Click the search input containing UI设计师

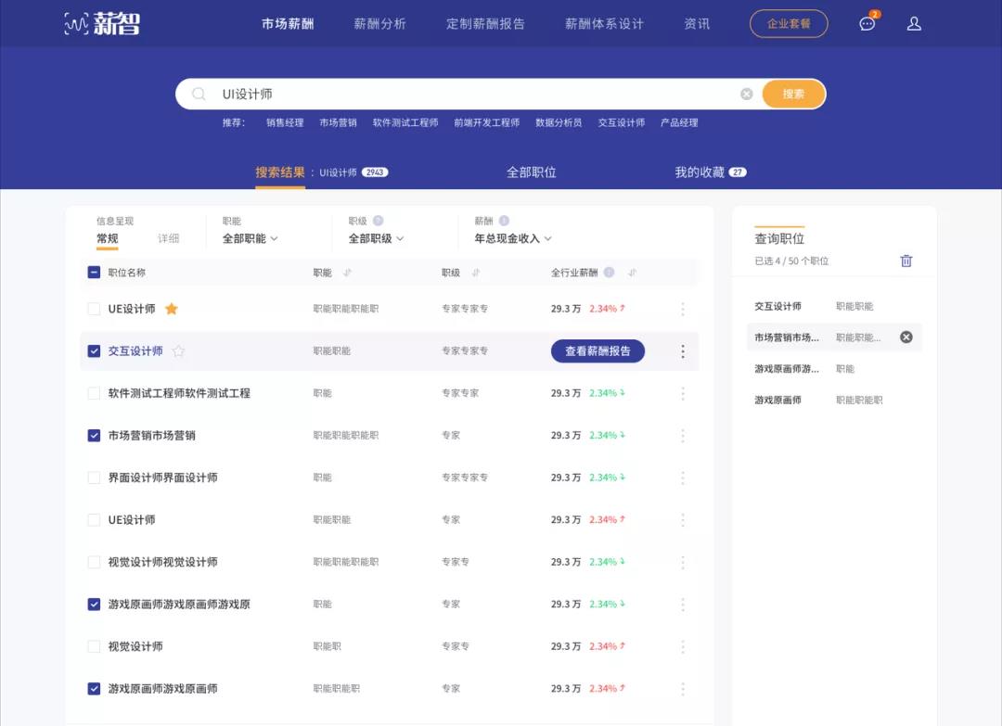[x=464, y=94]
